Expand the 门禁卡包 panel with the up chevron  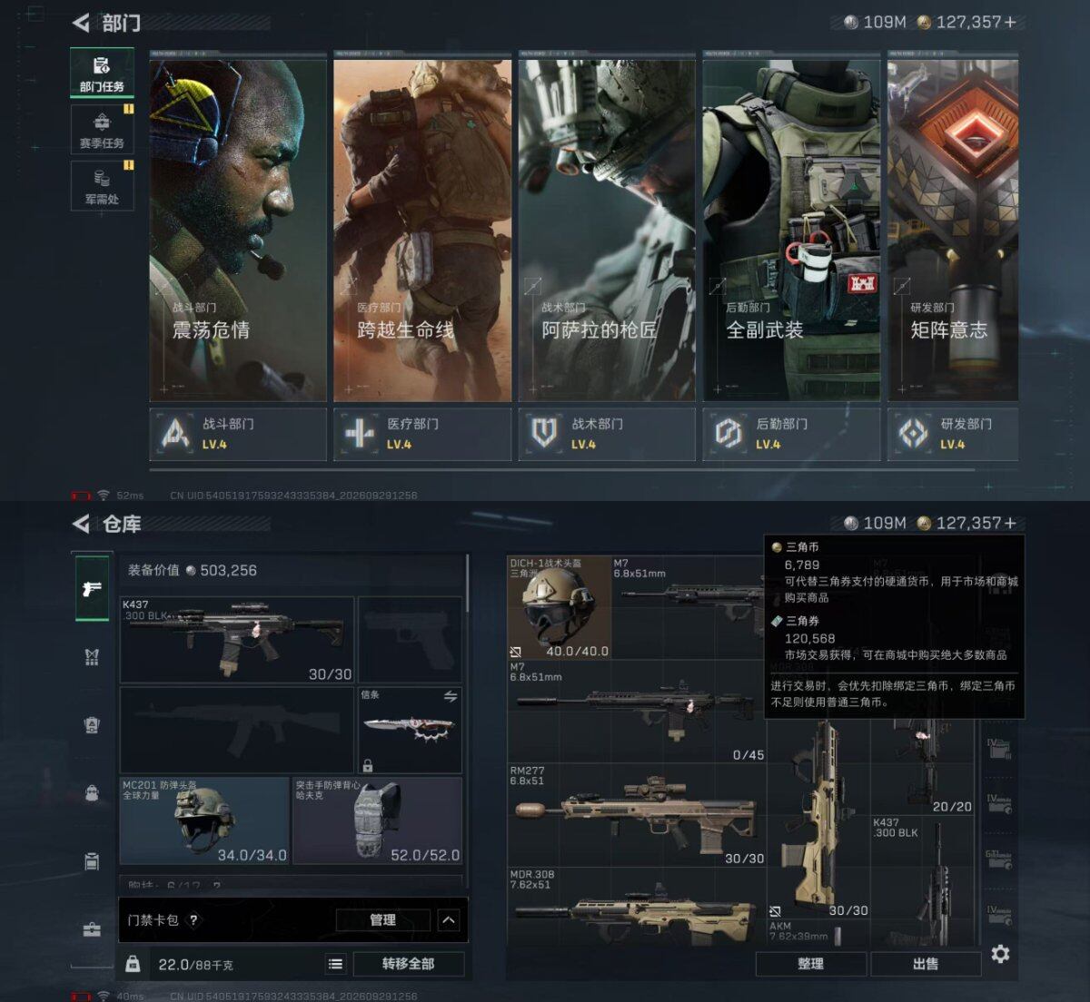[449, 919]
